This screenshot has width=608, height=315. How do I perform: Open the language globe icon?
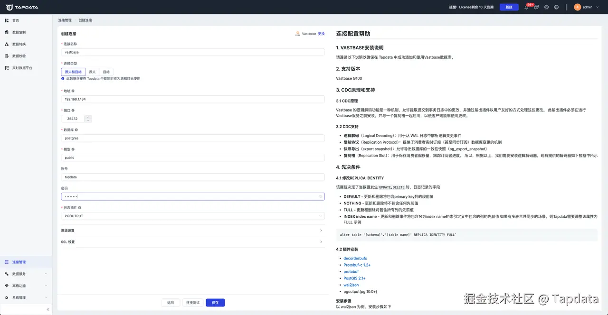pos(556,7)
